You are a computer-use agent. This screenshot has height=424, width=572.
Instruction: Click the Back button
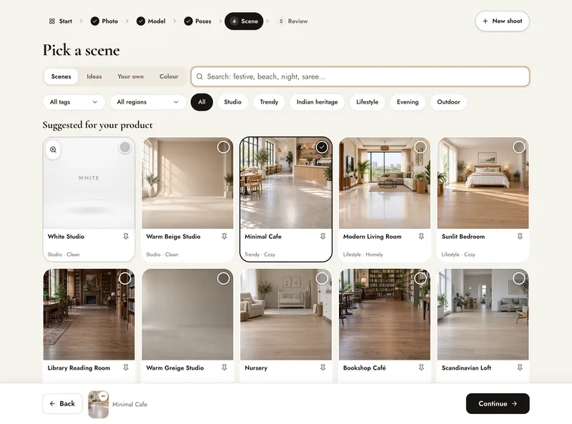coord(62,403)
